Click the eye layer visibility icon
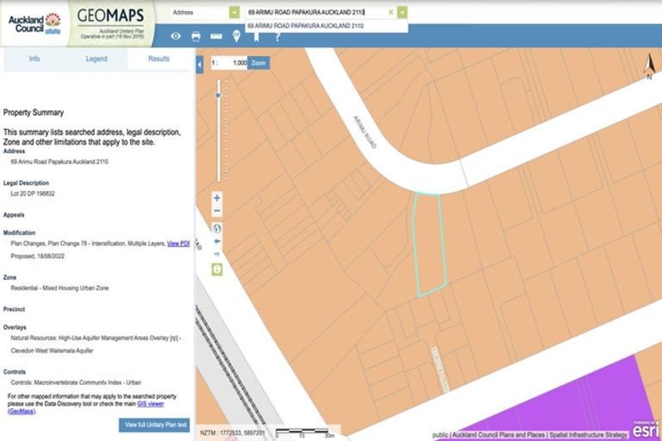This screenshot has height=441, width=662. pyautogui.click(x=176, y=36)
